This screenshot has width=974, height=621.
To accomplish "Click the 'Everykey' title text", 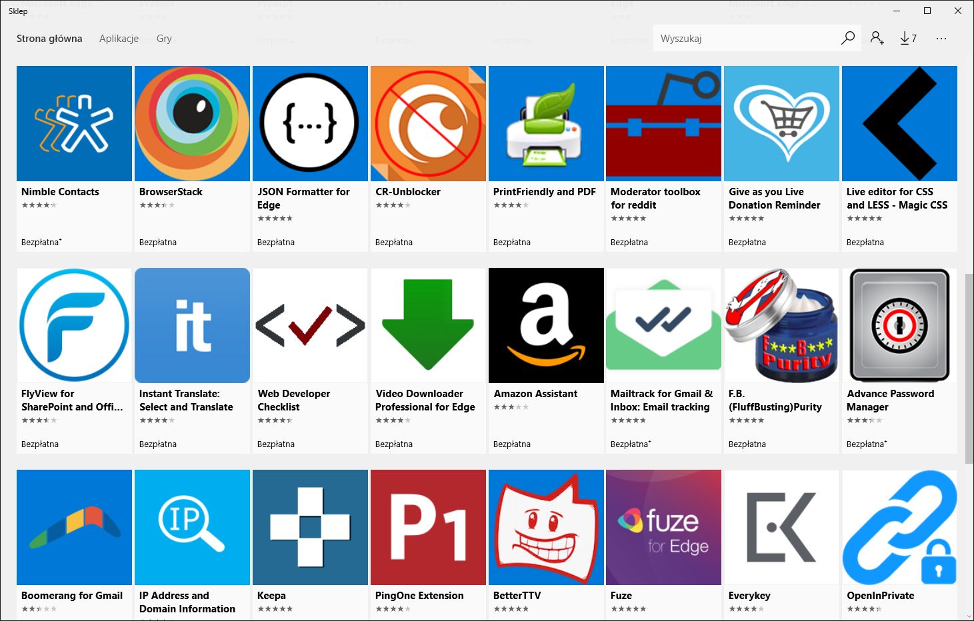I will [x=749, y=595].
